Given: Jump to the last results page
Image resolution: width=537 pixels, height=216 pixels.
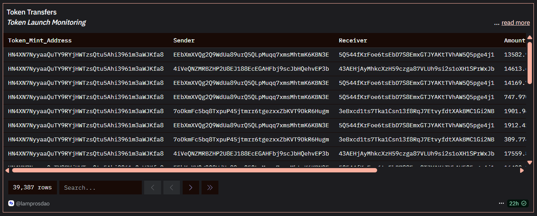Looking at the screenshot, I should (x=210, y=188).
